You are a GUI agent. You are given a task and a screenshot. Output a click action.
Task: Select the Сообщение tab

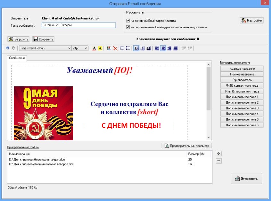(x=17, y=58)
